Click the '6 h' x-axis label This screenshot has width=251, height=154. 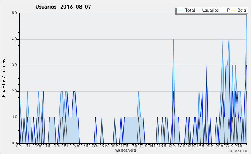pos(76,146)
